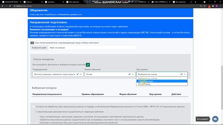Choose 'Общий конкурс' from the list

[162, 81]
